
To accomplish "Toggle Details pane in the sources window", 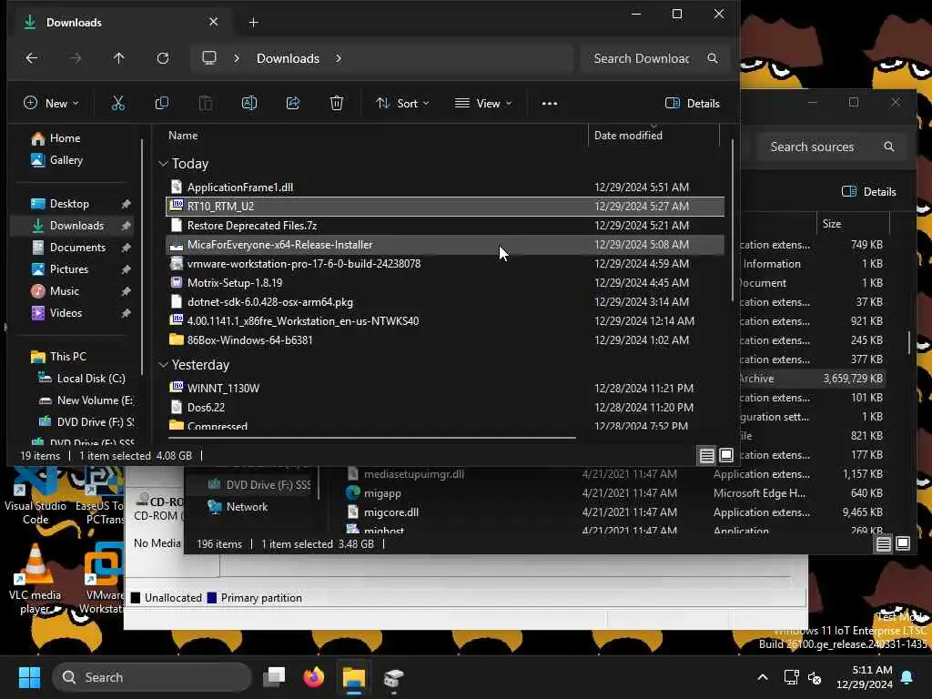I will coord(869,191).
